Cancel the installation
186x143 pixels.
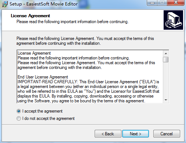[167, 134]
